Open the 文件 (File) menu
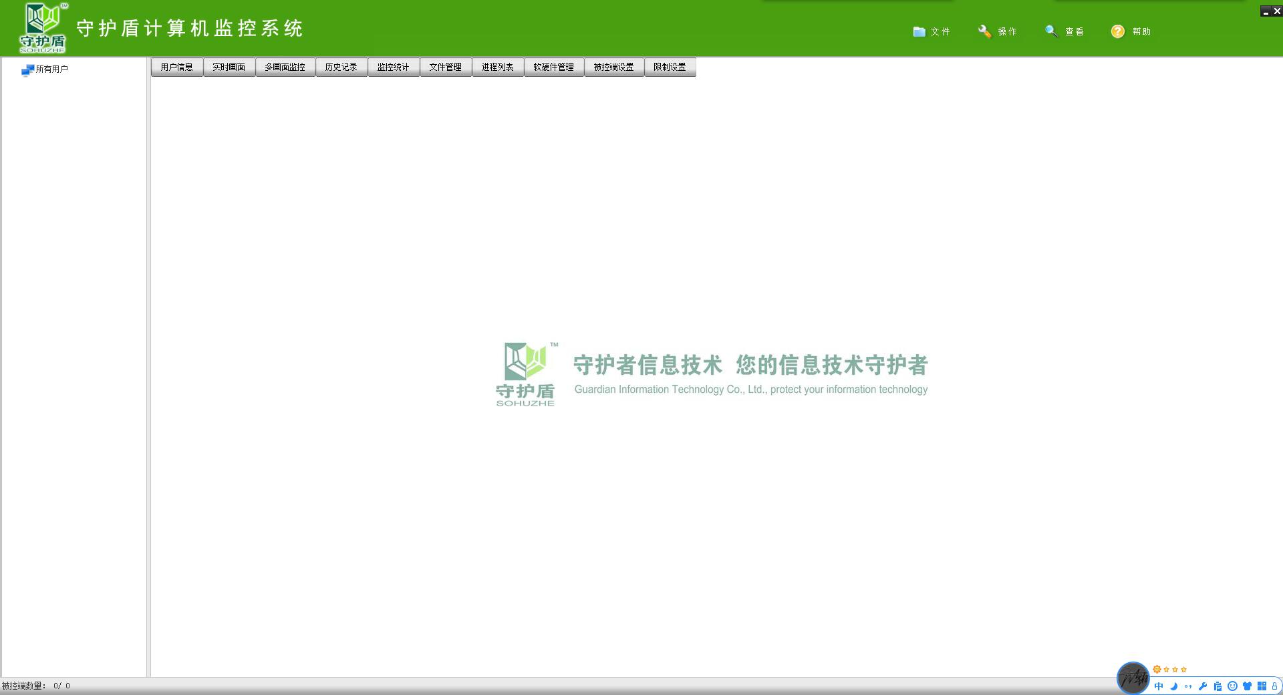The width and height of the screenshot is (1283, 695). (932, 31)
